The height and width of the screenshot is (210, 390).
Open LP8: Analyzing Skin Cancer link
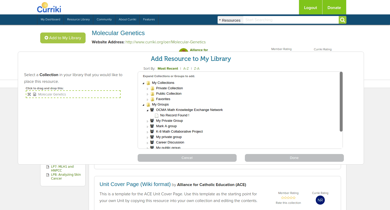66,176
